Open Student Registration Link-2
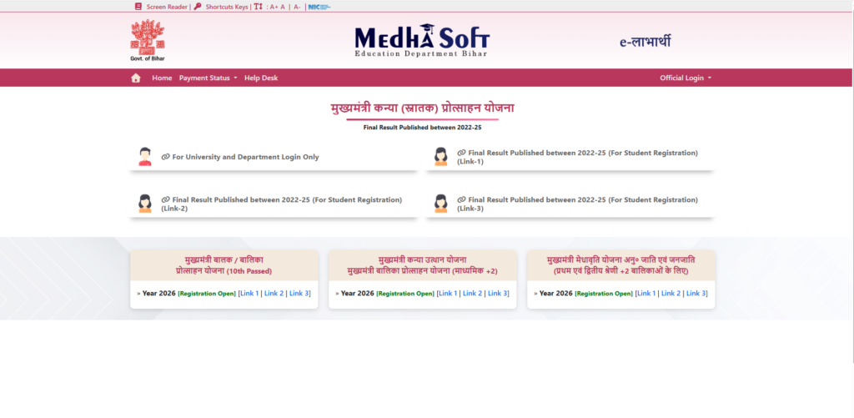The width and height of the screenshot is (854, 418). click(282, 204)
